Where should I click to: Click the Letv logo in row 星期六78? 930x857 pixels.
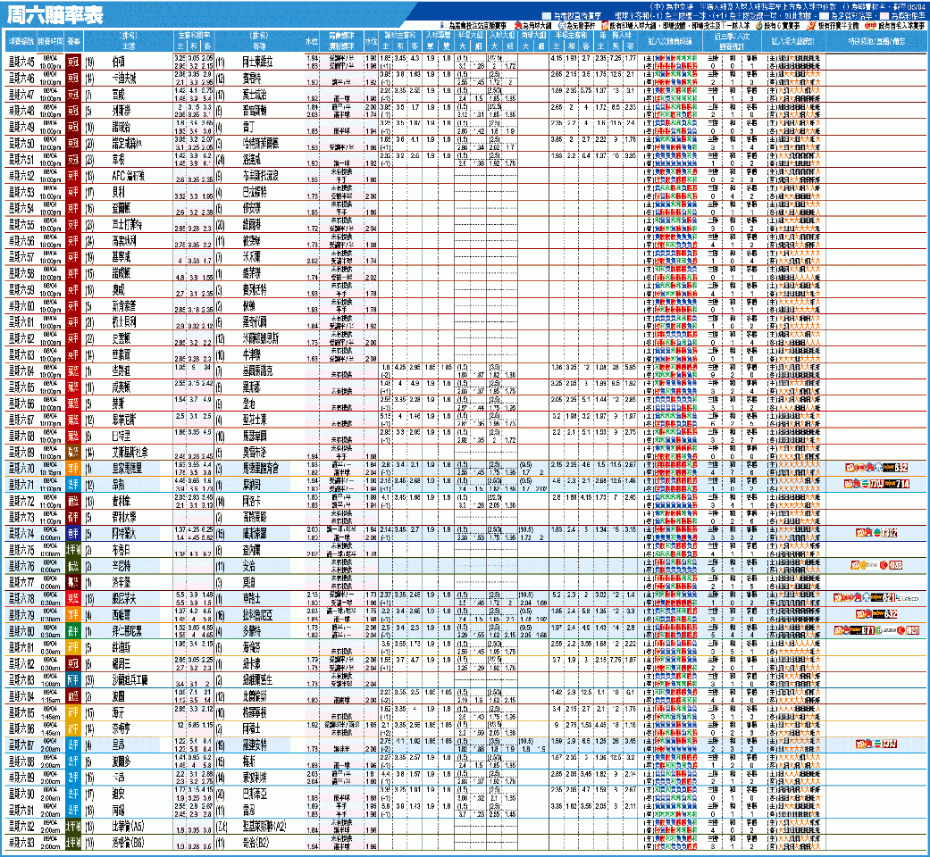[x=908, y=598]
